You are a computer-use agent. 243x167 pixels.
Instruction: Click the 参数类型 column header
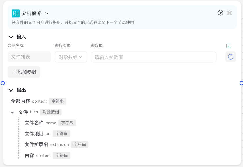(x=63, y=45)
